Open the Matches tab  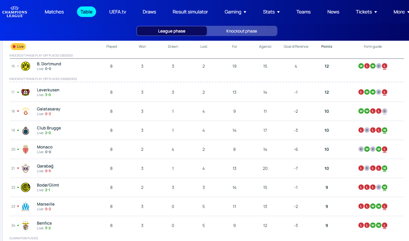tap(54, 12)
